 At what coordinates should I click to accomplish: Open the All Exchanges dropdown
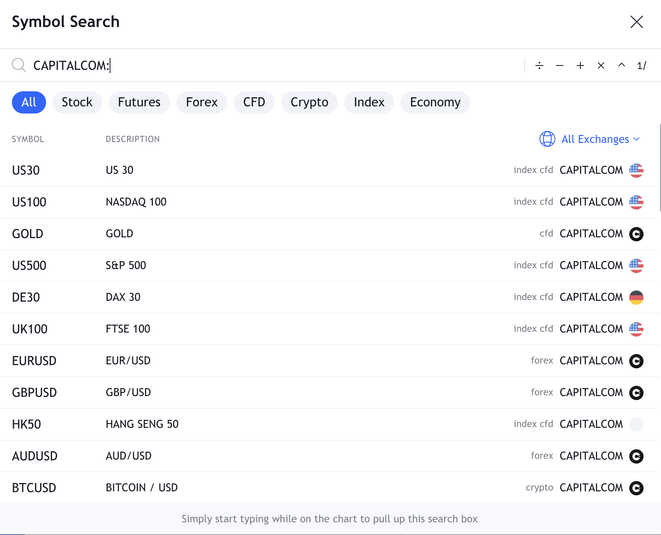coord(595,139)
